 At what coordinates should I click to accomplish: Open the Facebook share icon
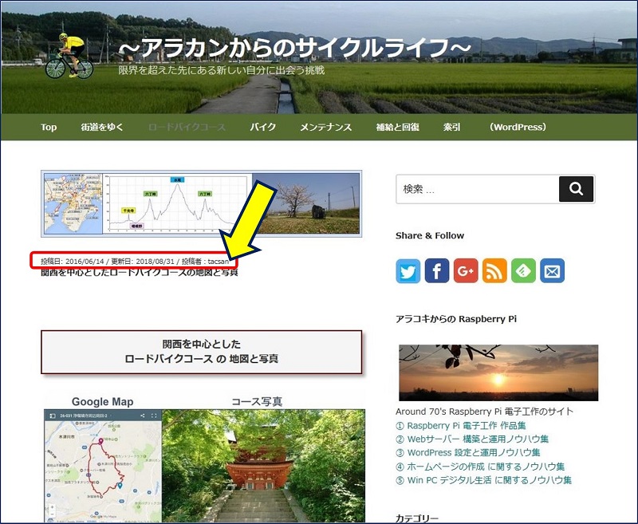point(436,271)
